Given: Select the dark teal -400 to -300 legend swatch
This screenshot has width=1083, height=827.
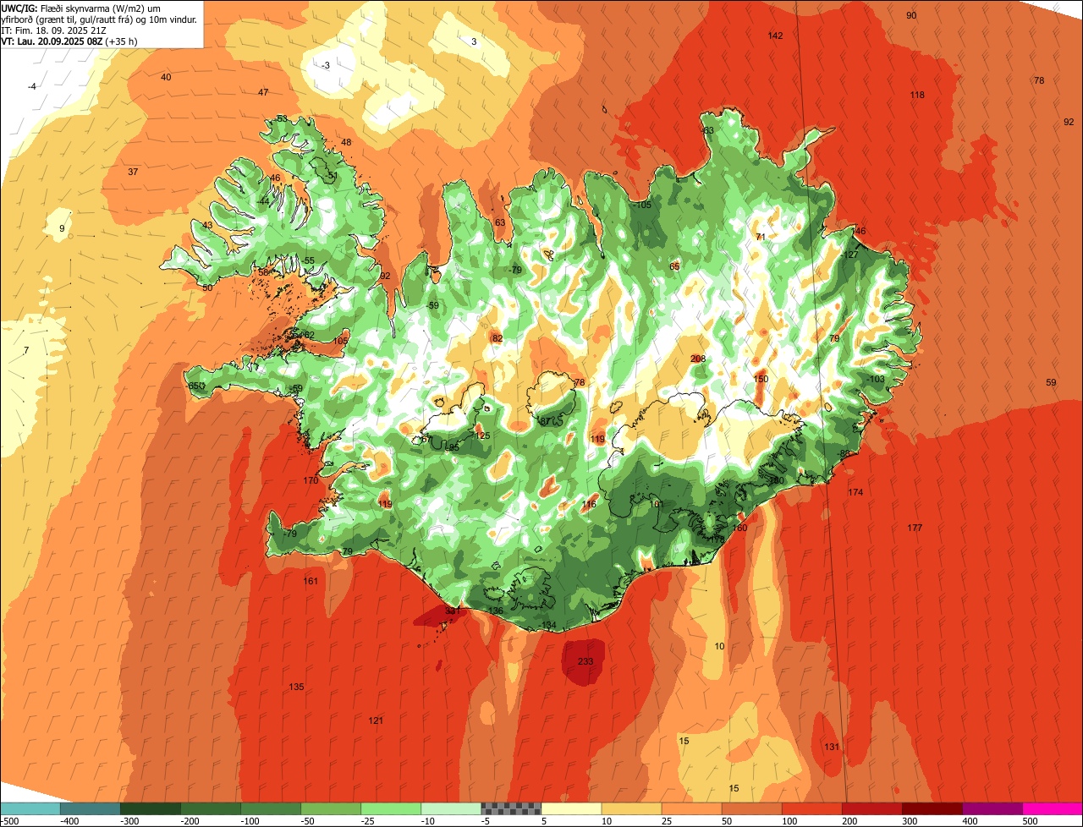Looking at the screenshot, I should pos(91,808).
